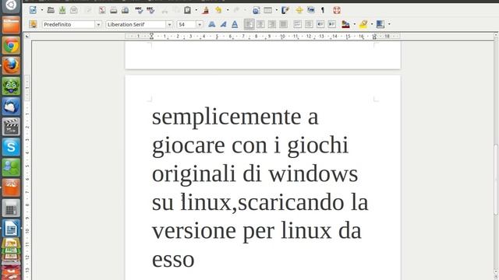This screenshot has width=499, height=280.
Task: Toggle Bold formatting
Action: tap(211, 24)
